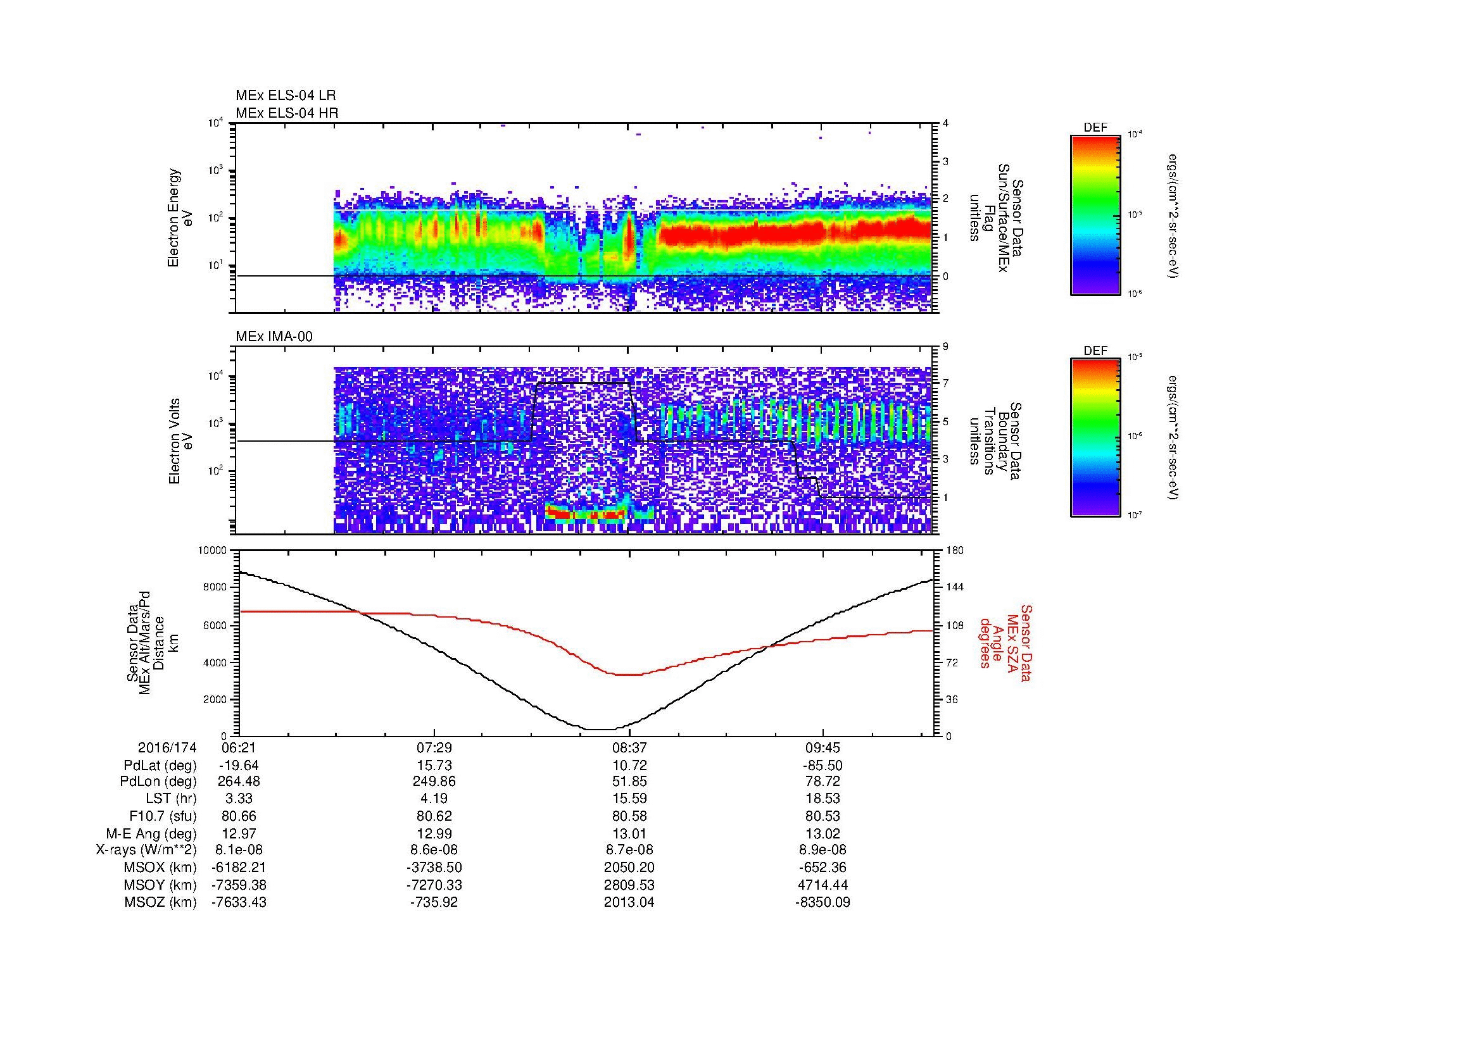Click the red 'MEx SZA Angle degrees' axis label

tap(1005, 642)
